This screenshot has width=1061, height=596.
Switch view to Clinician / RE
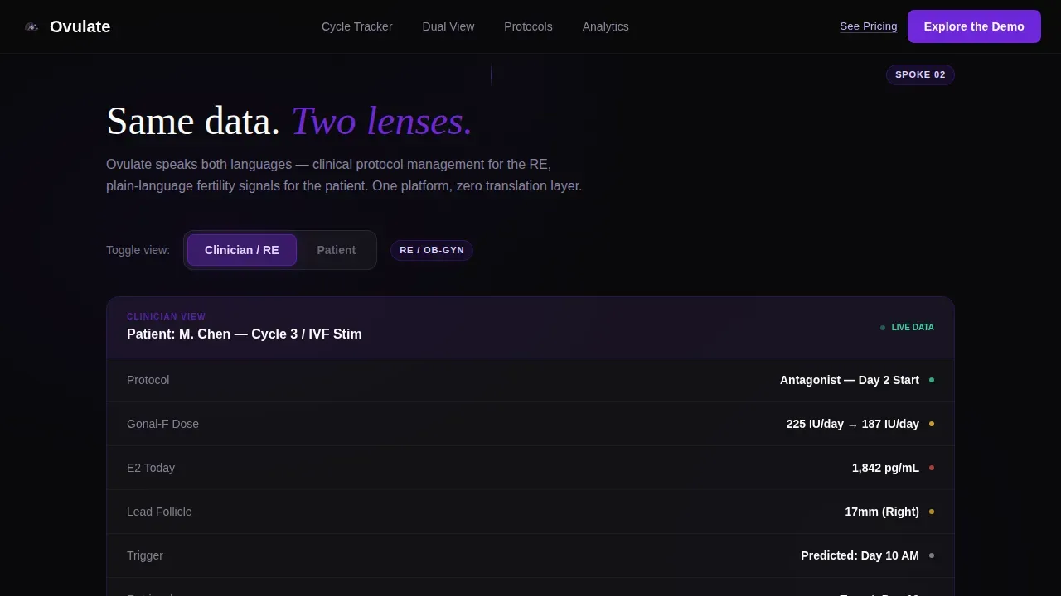(x=242, y=250)
